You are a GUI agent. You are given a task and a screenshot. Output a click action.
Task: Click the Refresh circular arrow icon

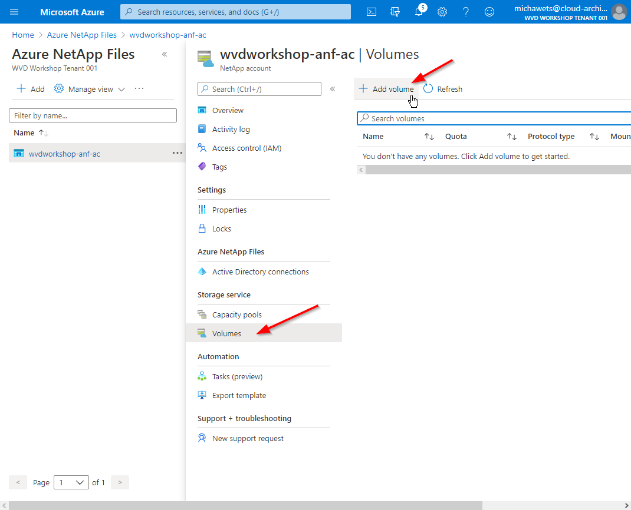point(428,89)
